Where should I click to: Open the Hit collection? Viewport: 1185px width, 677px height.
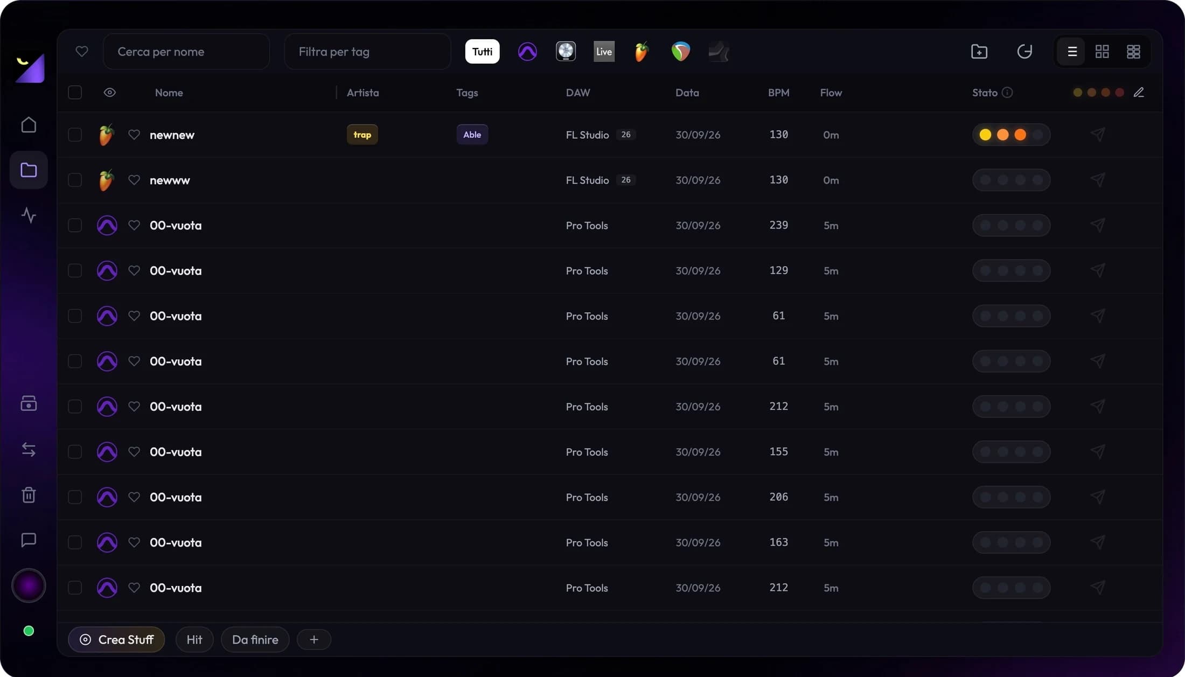[x=194, y=639]
